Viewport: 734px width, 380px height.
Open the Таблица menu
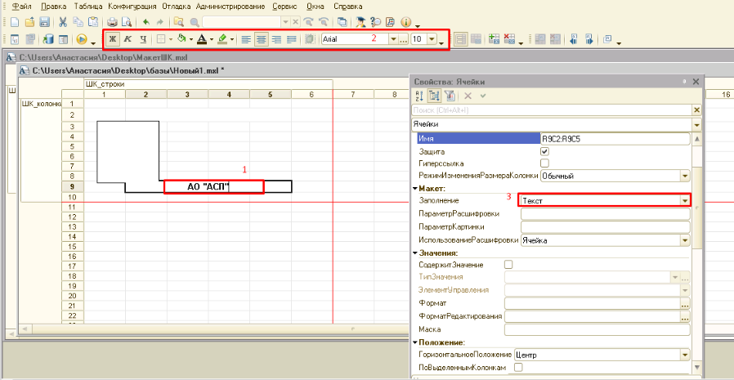[88, 7]
